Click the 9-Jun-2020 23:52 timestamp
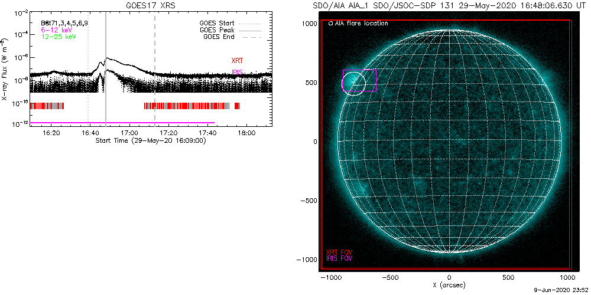This screenshot has height=295, width=591. (x=561, y=291)
